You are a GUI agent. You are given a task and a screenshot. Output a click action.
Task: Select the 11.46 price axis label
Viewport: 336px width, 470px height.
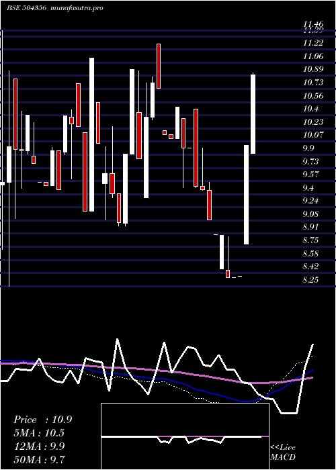coord(313,24)
